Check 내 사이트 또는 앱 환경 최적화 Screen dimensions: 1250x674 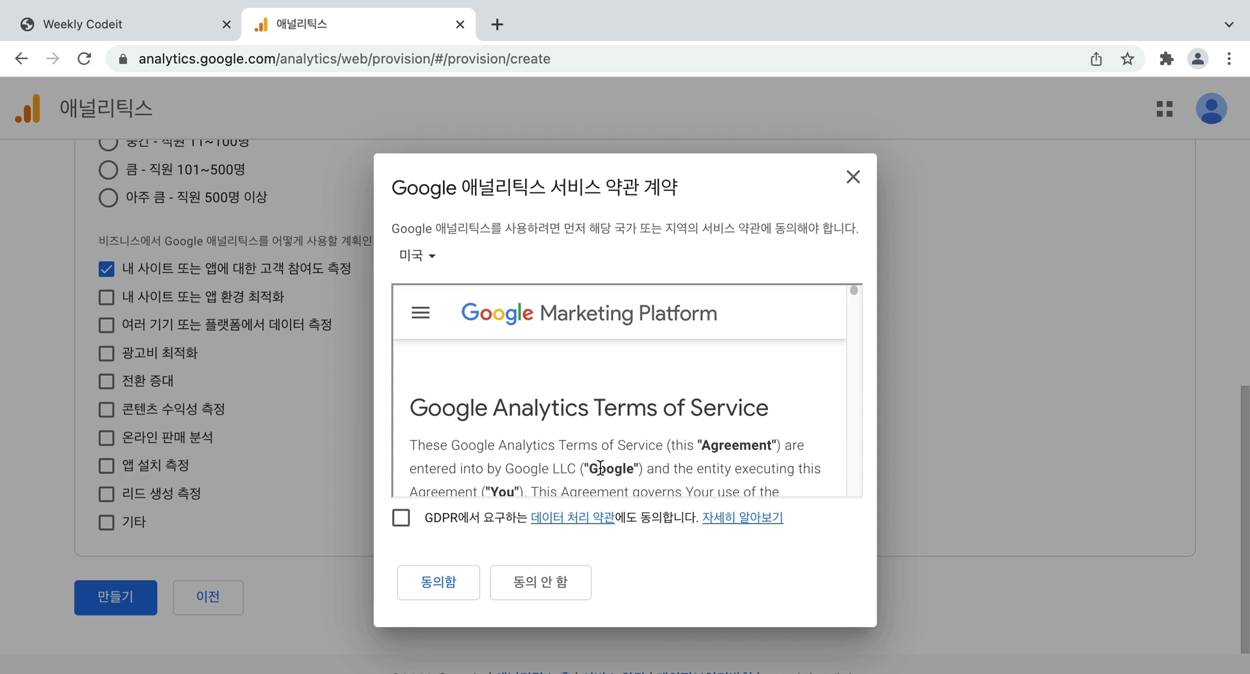click(106, 298)
